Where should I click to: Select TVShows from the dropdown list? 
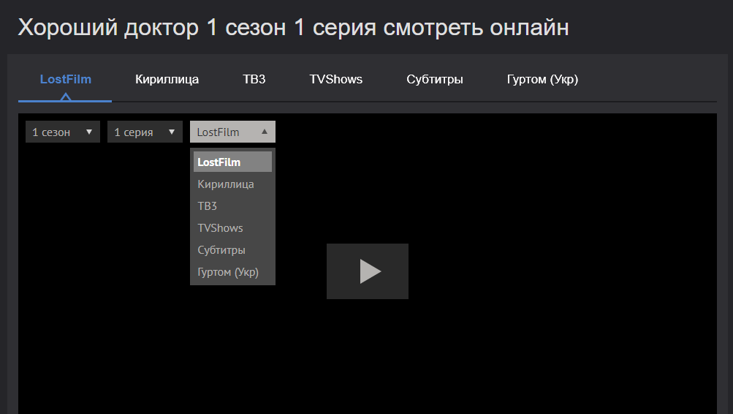pos(232,227)
